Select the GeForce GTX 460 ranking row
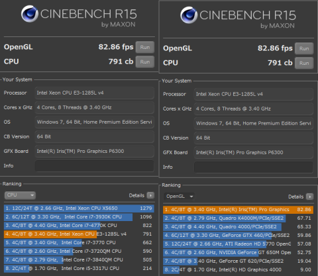Screen dimensions: 318x276 (x=238, y=236)
